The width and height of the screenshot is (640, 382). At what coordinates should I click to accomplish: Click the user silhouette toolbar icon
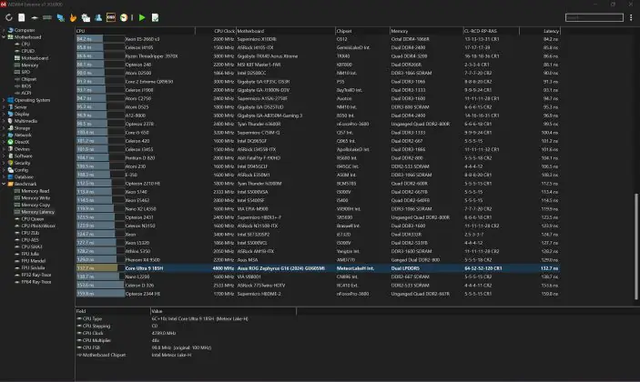coord(98,17)
